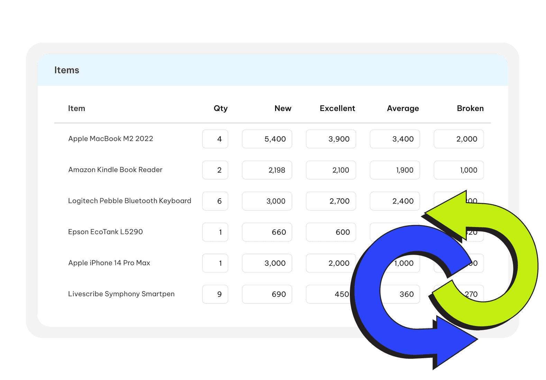
Task: Select the Excellent price 3,900 field
Action: [x=331, y=139]
